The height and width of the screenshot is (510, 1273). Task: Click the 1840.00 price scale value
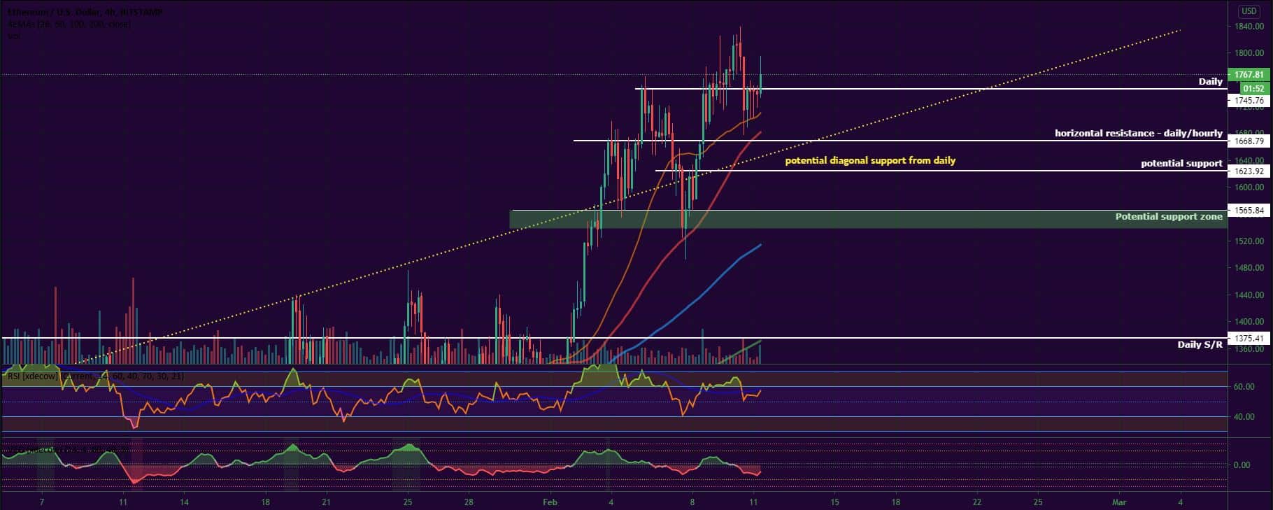click(1249, 27)
